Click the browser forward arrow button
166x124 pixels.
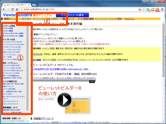point(9,9)
